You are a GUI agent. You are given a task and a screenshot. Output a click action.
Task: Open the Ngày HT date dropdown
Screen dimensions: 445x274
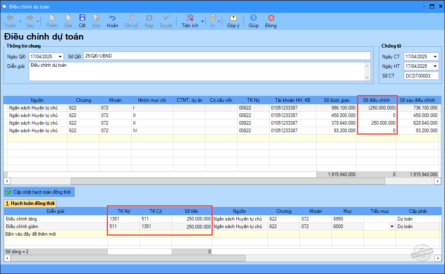click(435, 66)
